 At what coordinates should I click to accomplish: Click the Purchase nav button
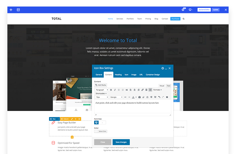click(x=175, y=19)
